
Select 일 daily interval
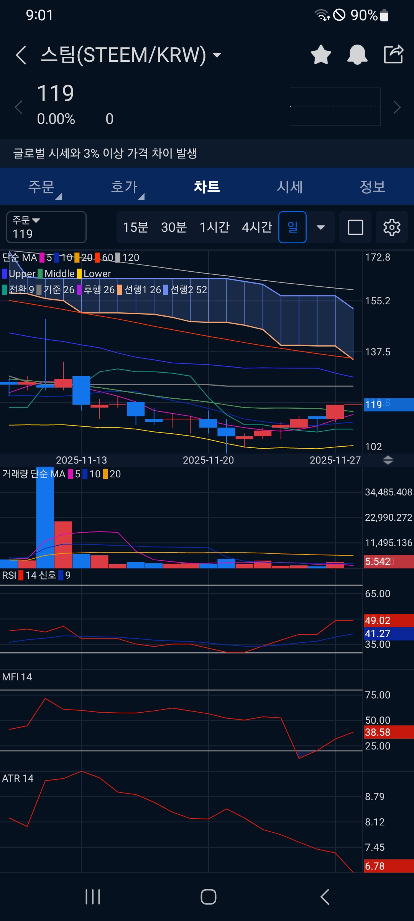click(x=292, y=227)
